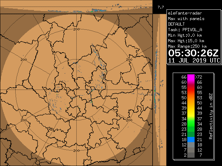Pick the yellow 37-39 dBZ legend swatch
The width and height of the screenshot is (222, 166).
pos(191,113)
